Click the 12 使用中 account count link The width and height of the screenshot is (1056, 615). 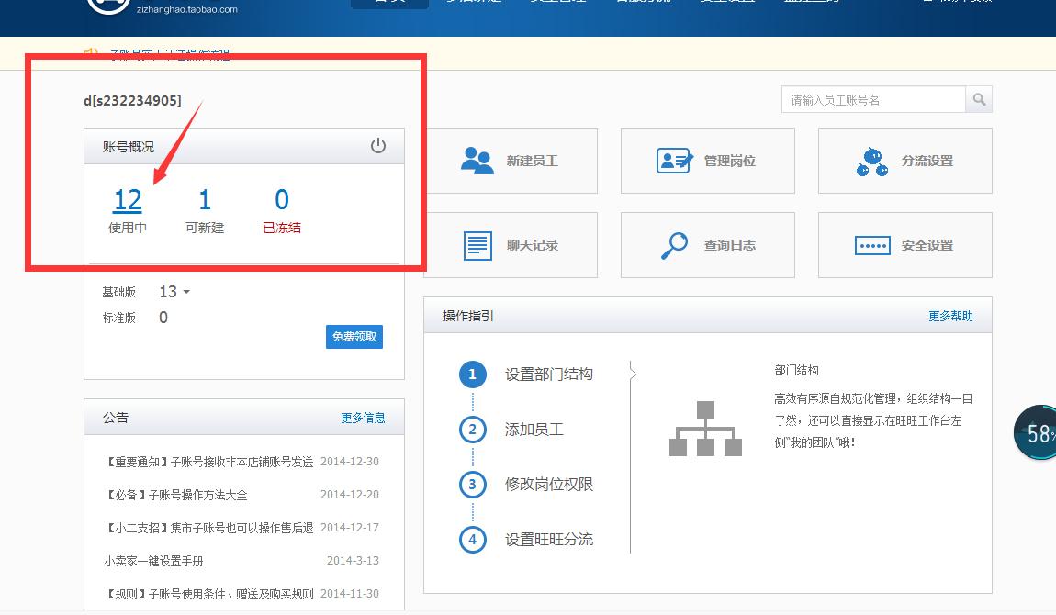click(128, 198)
